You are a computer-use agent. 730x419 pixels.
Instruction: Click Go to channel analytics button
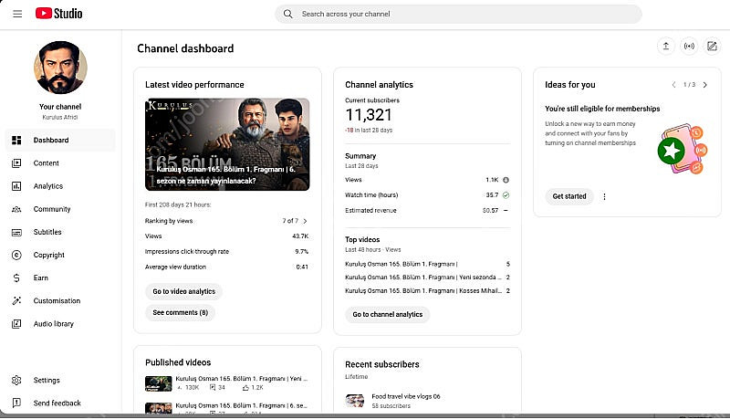(x=387, y=314)
